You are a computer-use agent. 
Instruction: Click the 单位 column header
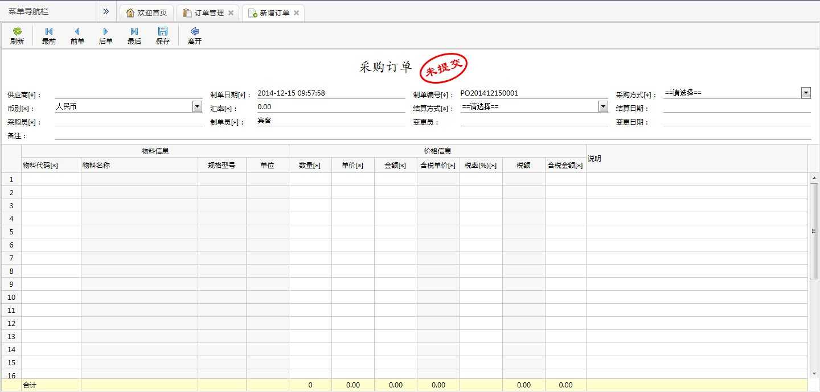tap(268, 165)
